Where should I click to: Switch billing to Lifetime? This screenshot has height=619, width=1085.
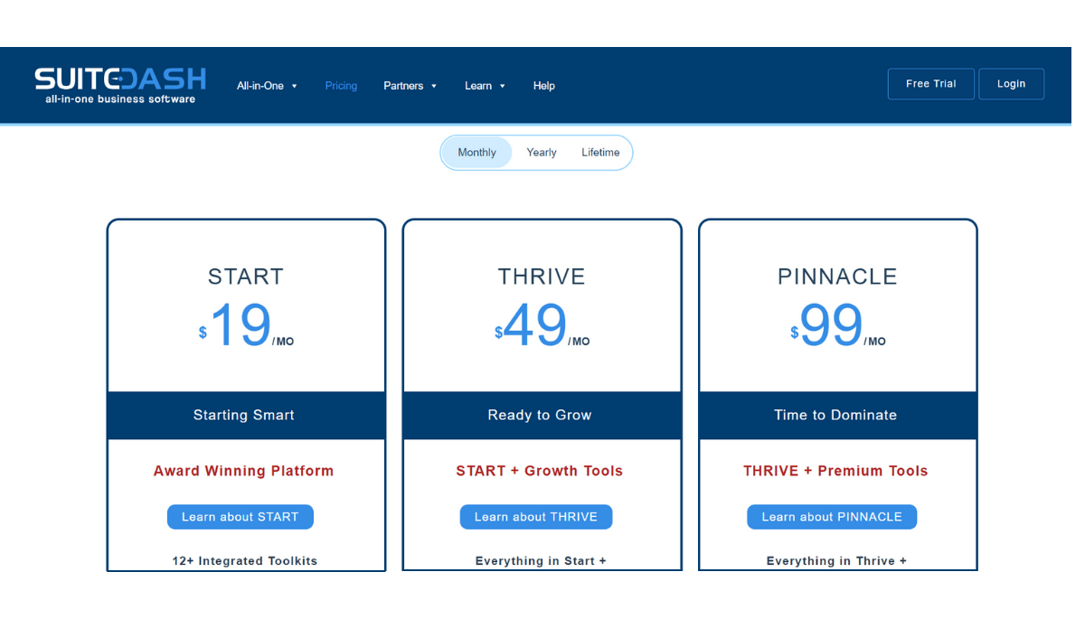(x=599, y=152)
